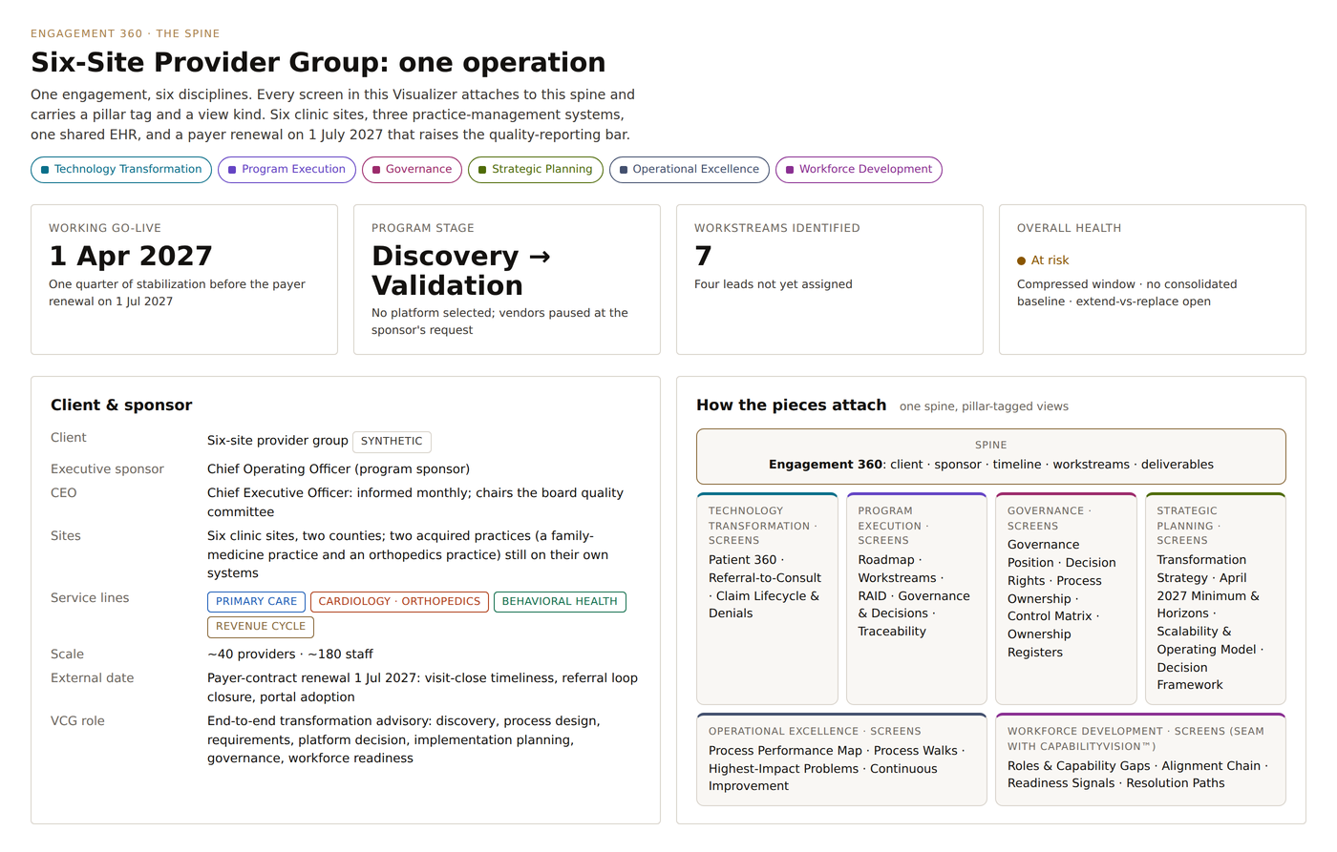This screenshot has width=1337, height=852.
Task: Select the Workforce Development pillar pill
Action: [859, 169]
